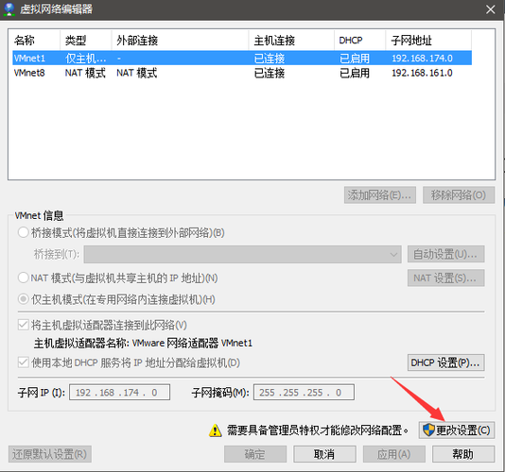The image size is (505, 472).
Task: Click the 需要具备管理员特权才能修改网络配置 warning text
Action: 318,430
